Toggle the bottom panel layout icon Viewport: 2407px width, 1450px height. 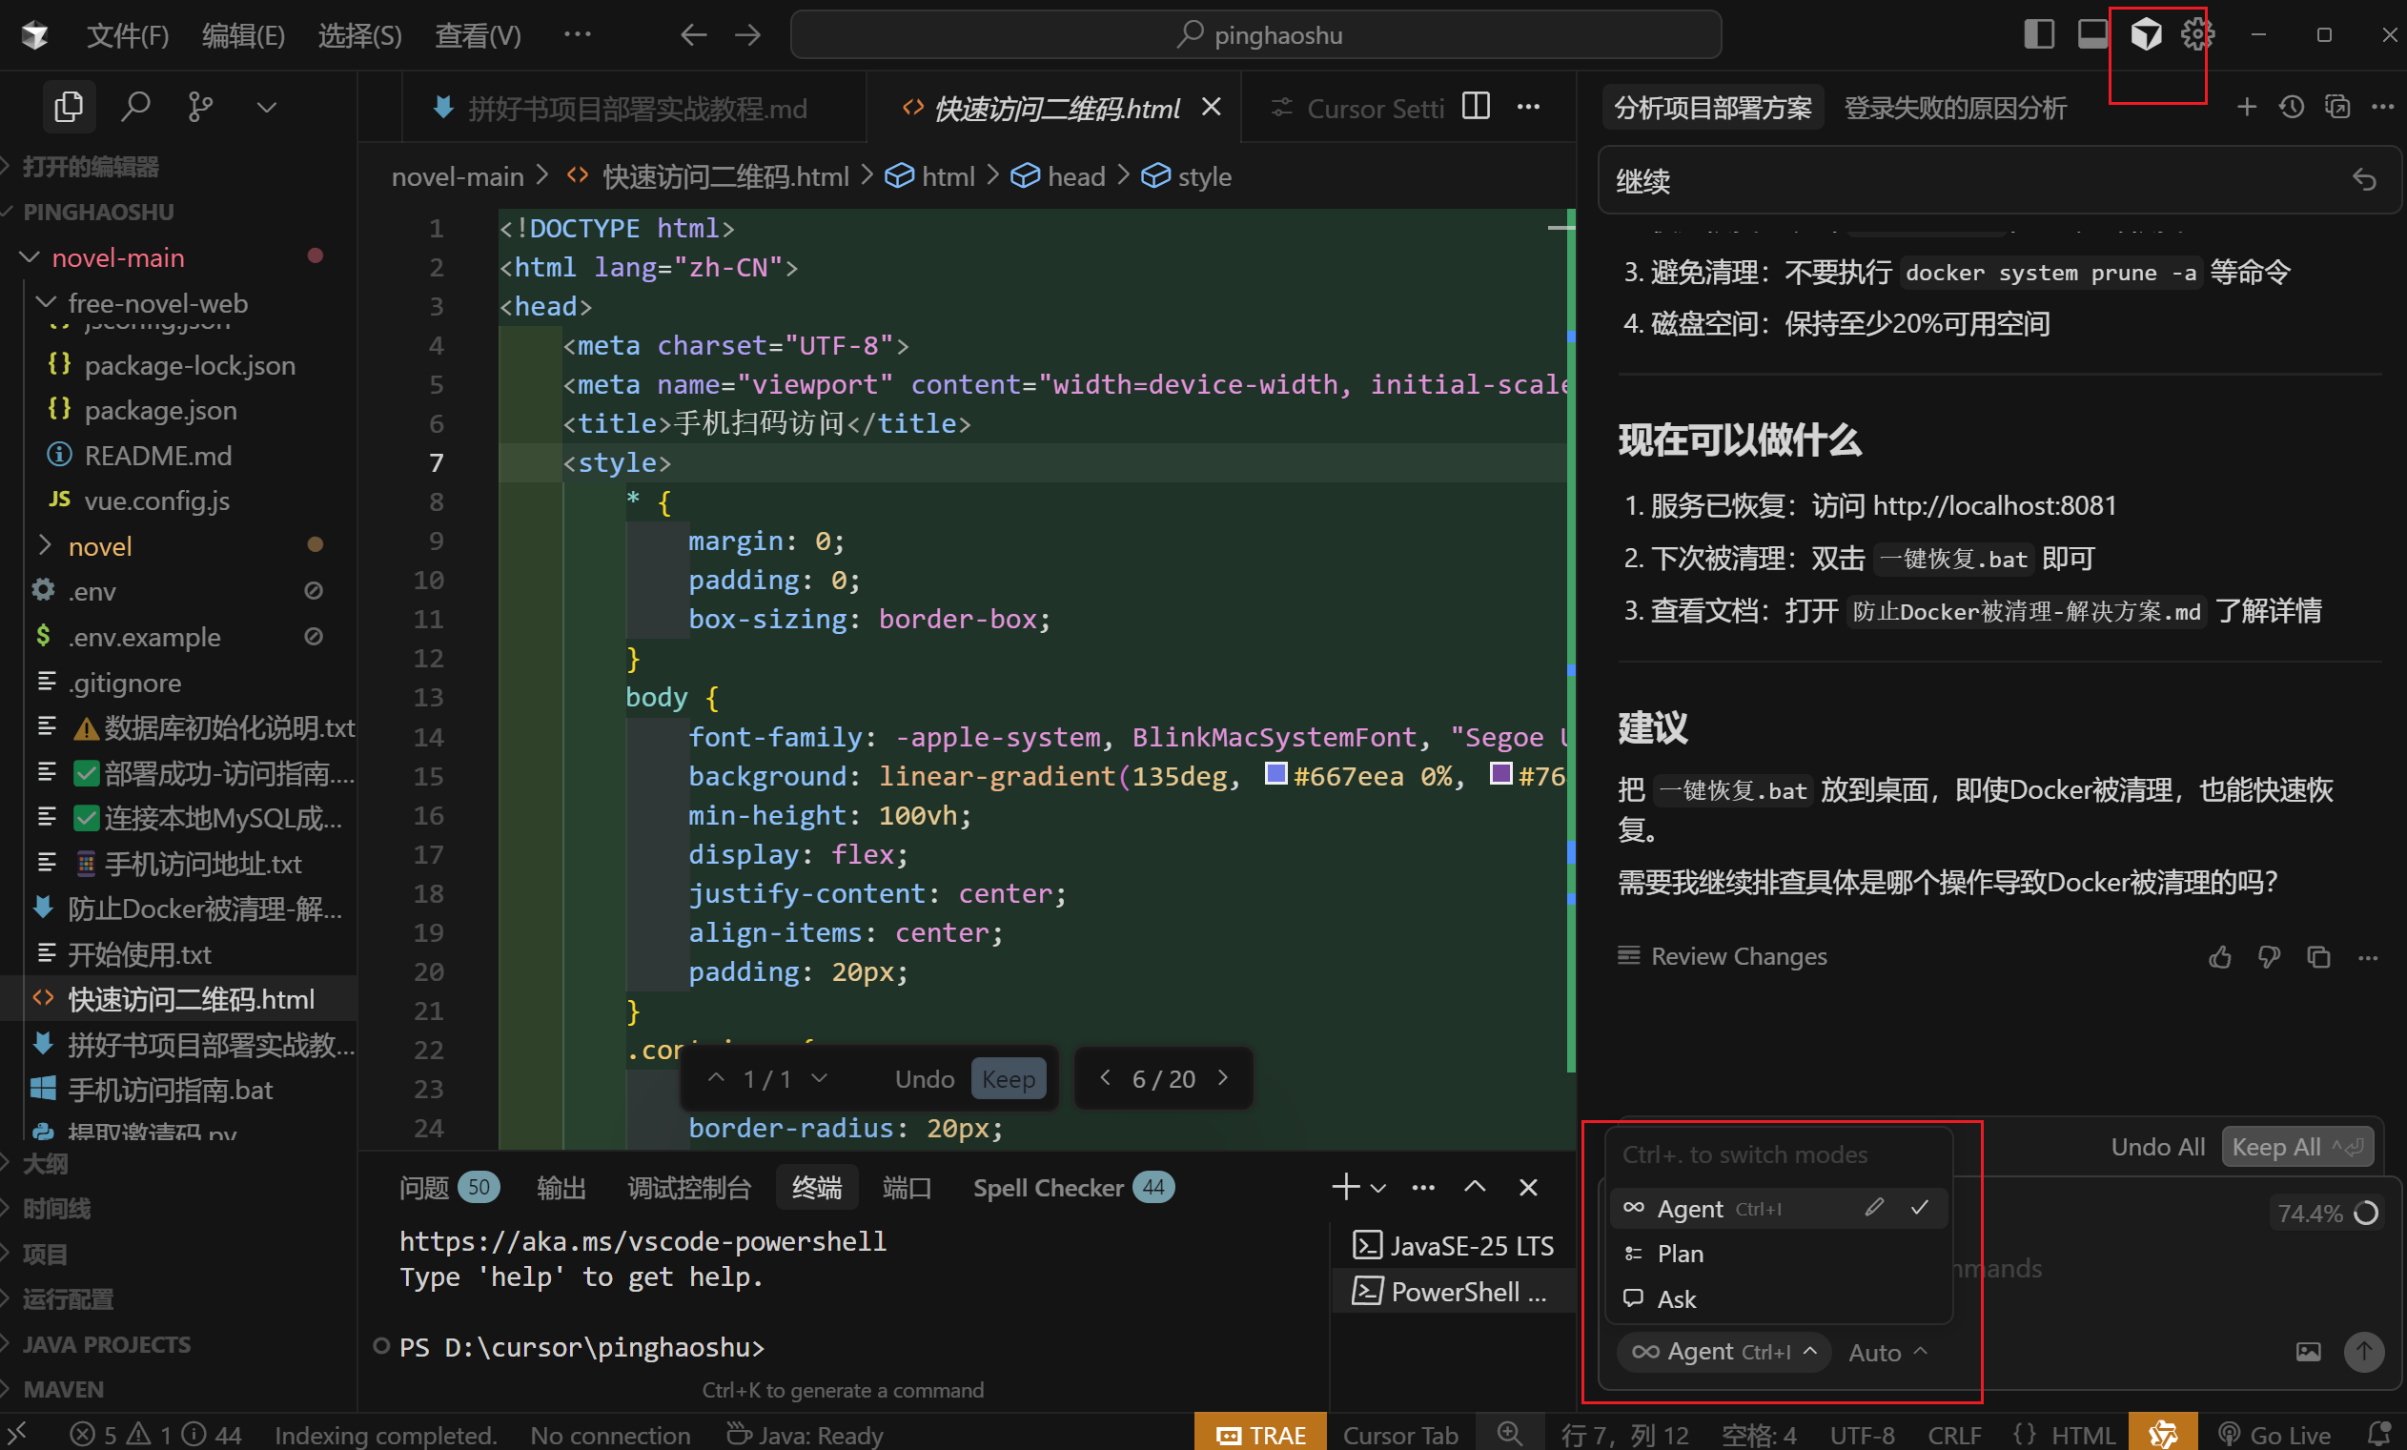pyautogui.click(x=2091, y=35)
